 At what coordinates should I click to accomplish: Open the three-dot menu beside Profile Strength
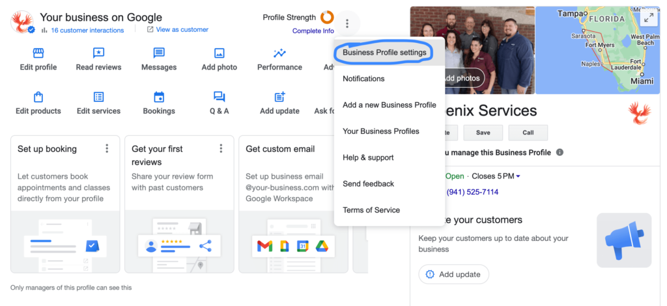tap(347, 24)
